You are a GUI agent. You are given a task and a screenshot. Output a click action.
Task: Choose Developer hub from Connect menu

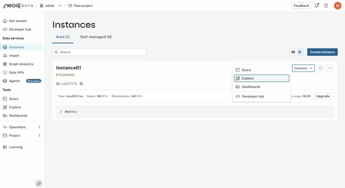coord(261,96)
